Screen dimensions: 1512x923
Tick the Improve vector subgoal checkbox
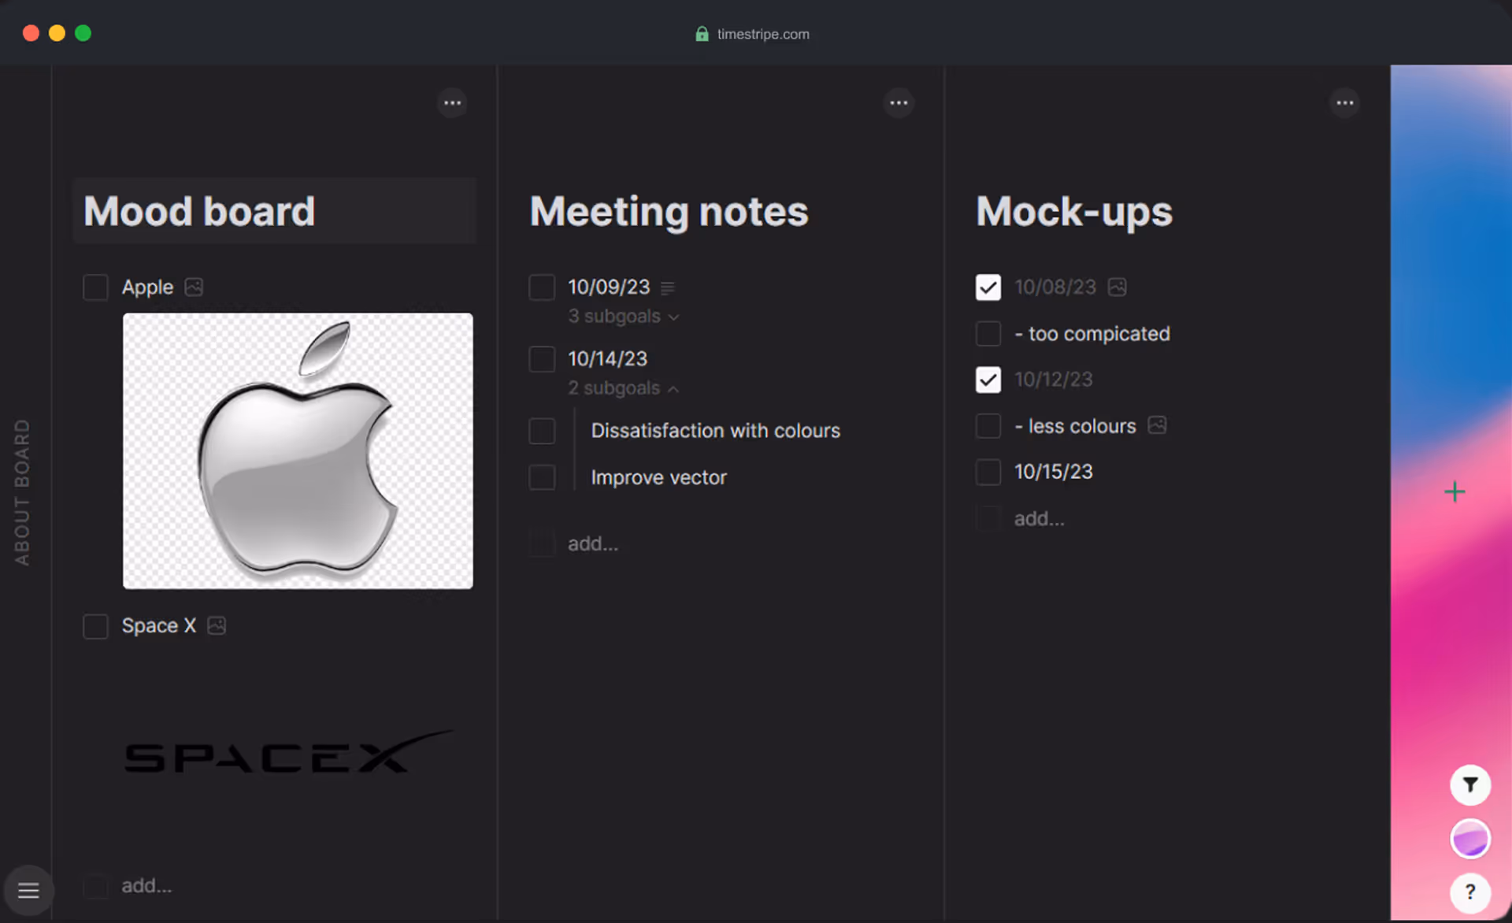542,477
